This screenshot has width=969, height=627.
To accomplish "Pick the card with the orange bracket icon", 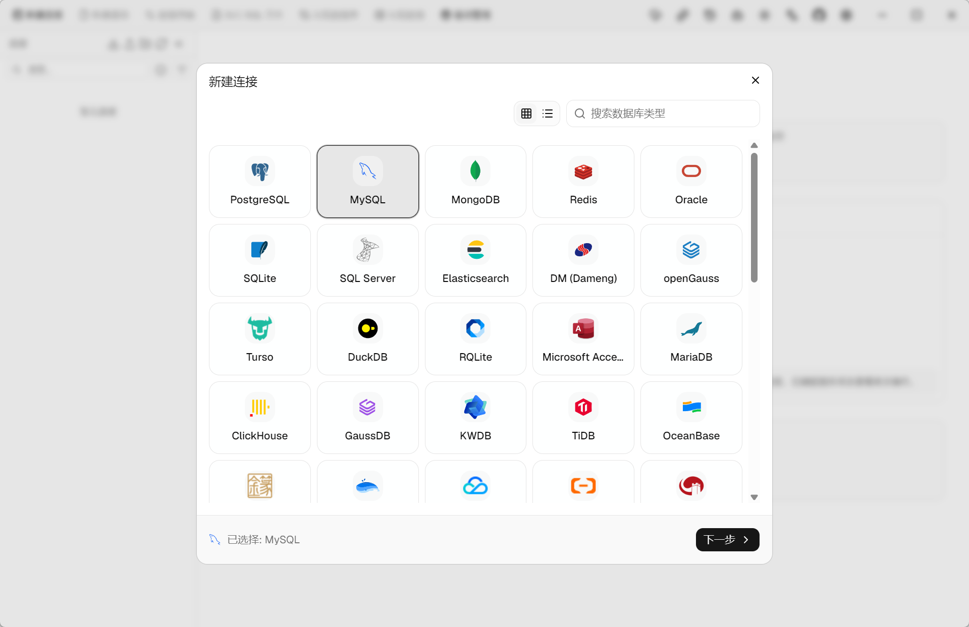I will click(x=583, y=482).
